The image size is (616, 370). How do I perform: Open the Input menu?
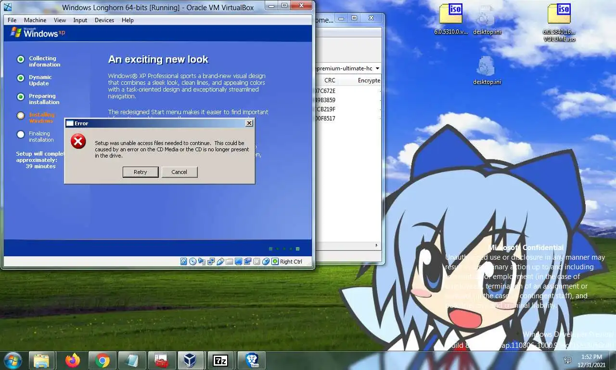(80, 20)
